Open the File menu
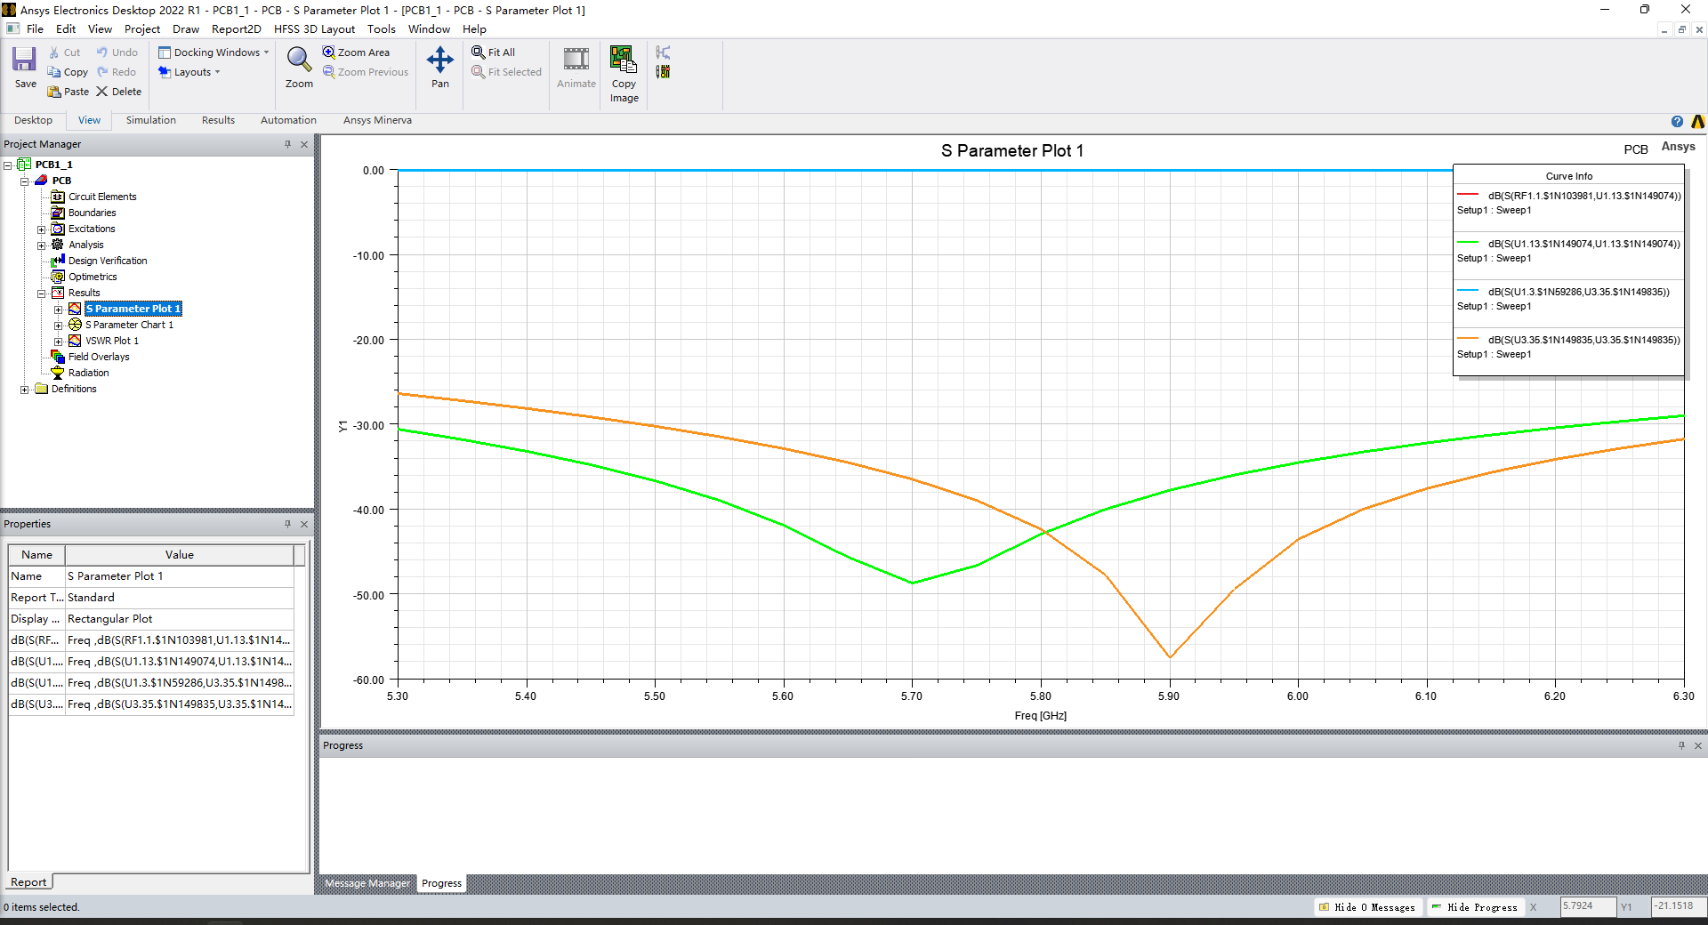The width and height of the screenshot is (1708, 925). 35,28
